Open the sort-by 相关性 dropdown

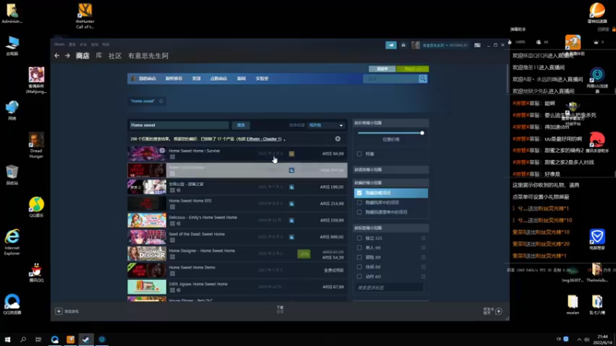pyautogui.click(x=326, y=125)
